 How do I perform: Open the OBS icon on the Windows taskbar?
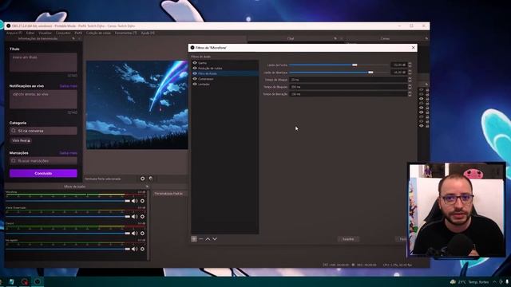click(38, 281)
